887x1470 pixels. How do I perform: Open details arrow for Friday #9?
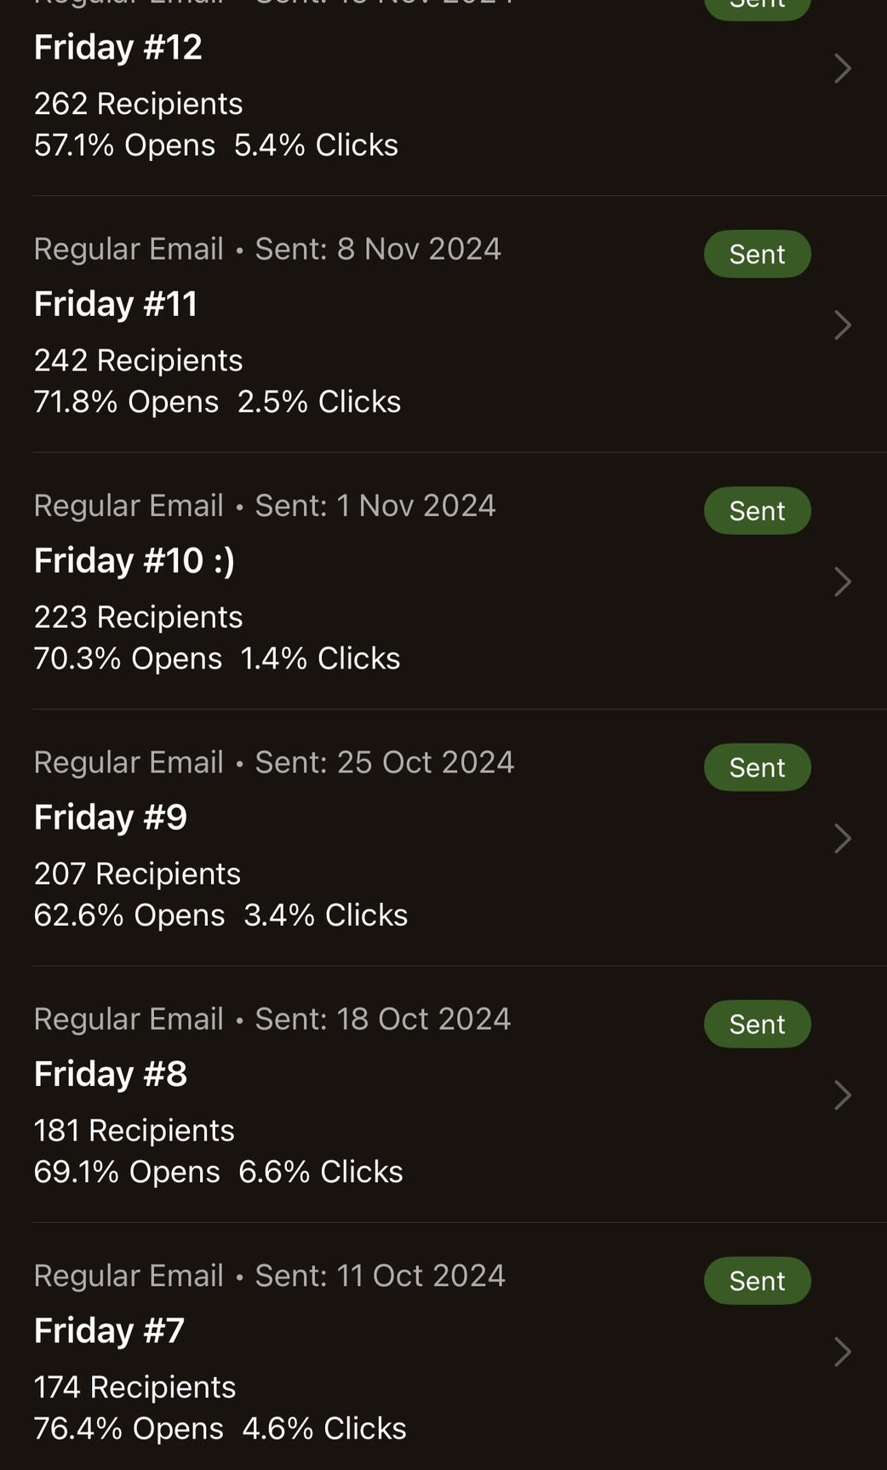point(842,839)
